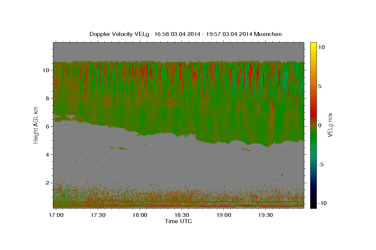Click the colorbar value -5 label
This screenshot has height=250, width=376.
[321, 164]
